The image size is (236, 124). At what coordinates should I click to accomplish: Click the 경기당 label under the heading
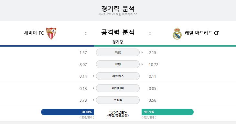tap(118, 42)
